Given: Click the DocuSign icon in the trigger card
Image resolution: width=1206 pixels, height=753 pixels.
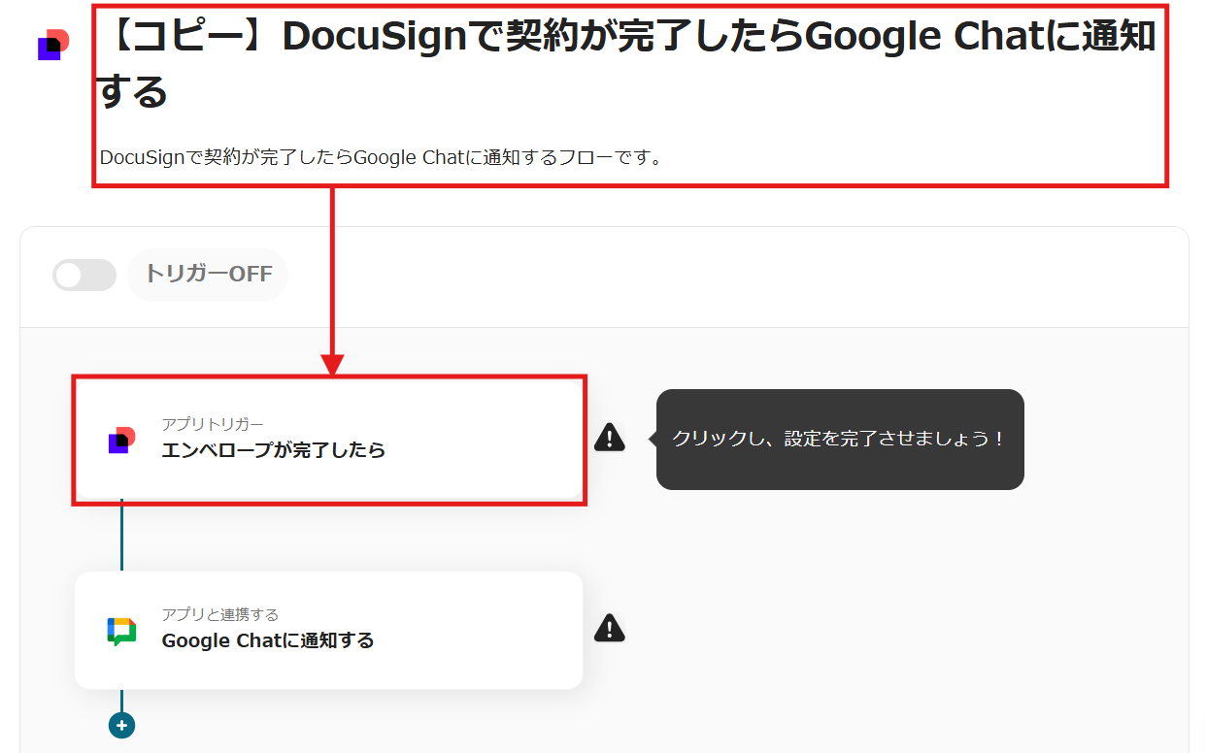Looking at the screenshot, I should click(121, 441).
